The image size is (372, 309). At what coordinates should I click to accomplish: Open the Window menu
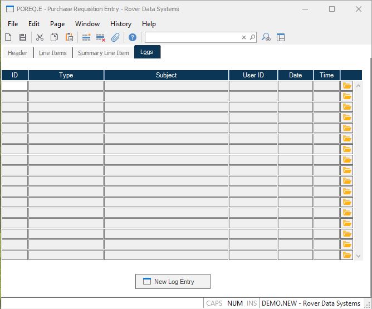(x=87, y=24)
